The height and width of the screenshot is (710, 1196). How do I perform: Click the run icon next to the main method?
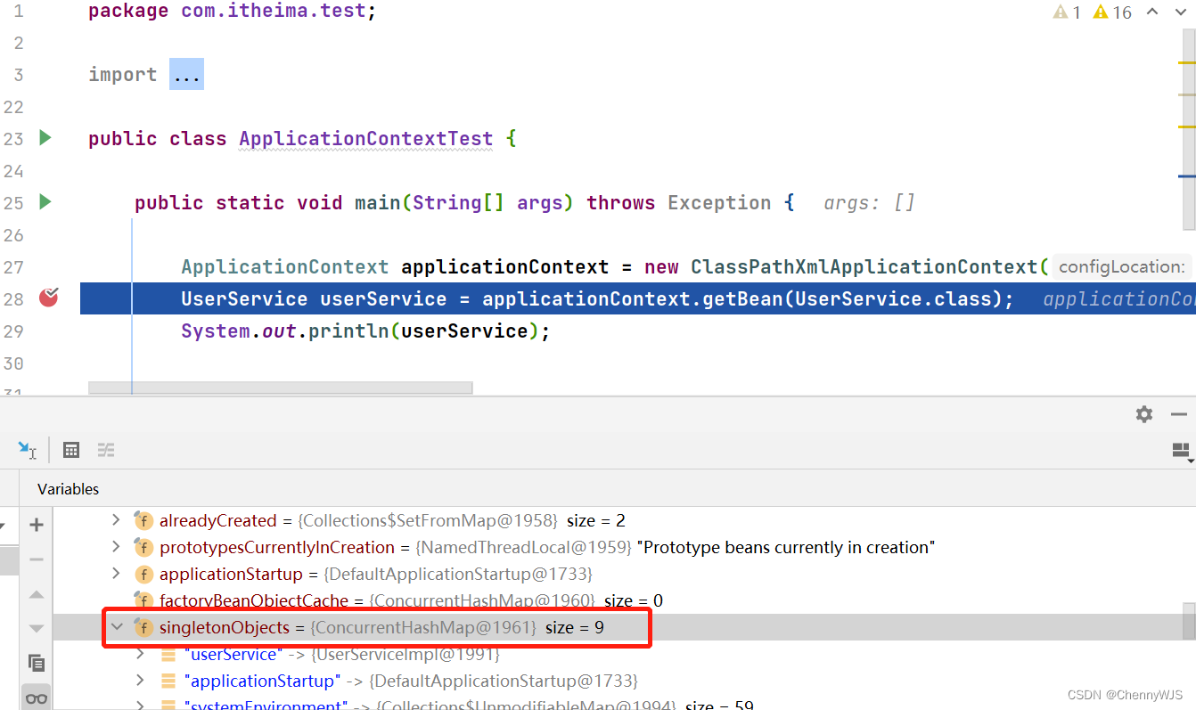pos(45,202)
